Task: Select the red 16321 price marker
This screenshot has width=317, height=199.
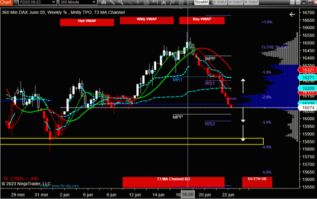Action: click(307, 70)
